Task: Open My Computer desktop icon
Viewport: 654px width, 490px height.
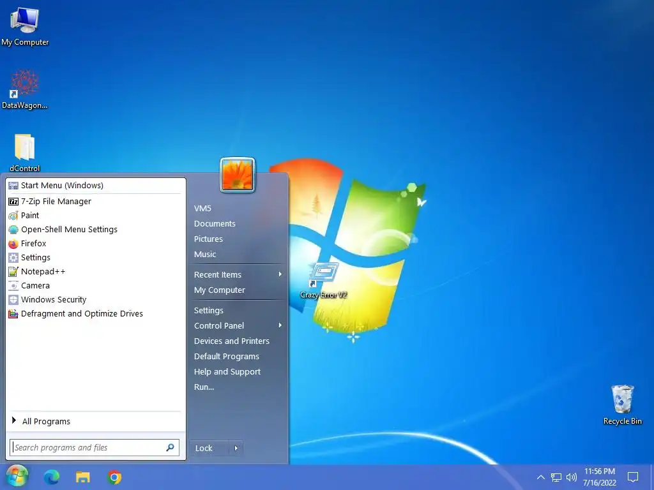Action: pyautogui.click(x=25, y=27)
